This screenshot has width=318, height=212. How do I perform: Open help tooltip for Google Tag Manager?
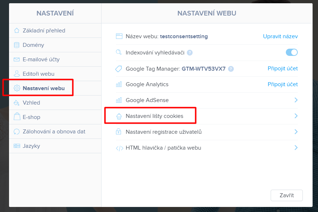point(231,69)
